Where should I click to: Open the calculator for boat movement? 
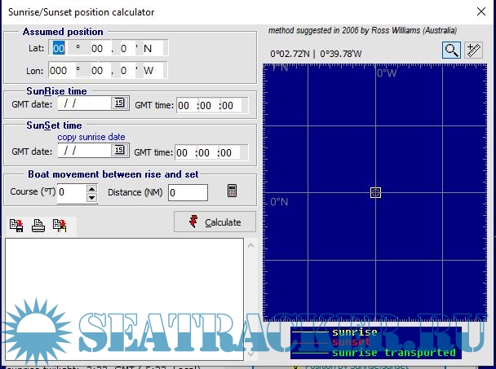[232, 191]
